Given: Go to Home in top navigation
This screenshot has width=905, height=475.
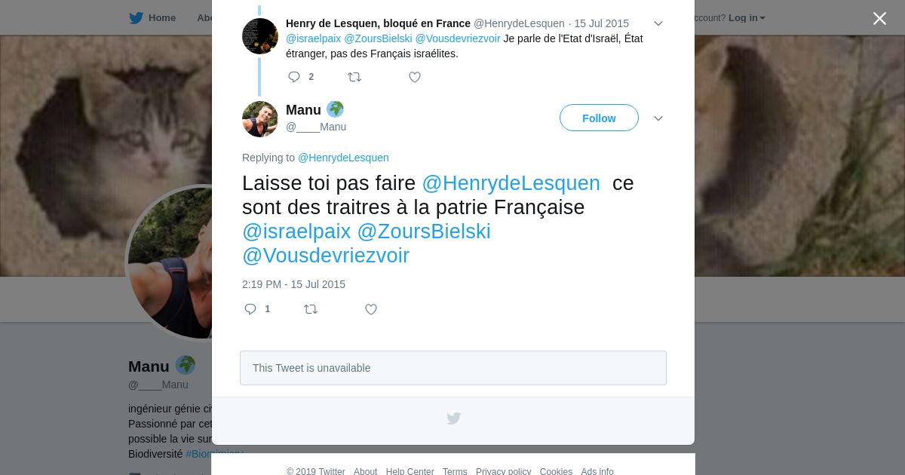Looking at the screenshot, I should coord(162,18).
